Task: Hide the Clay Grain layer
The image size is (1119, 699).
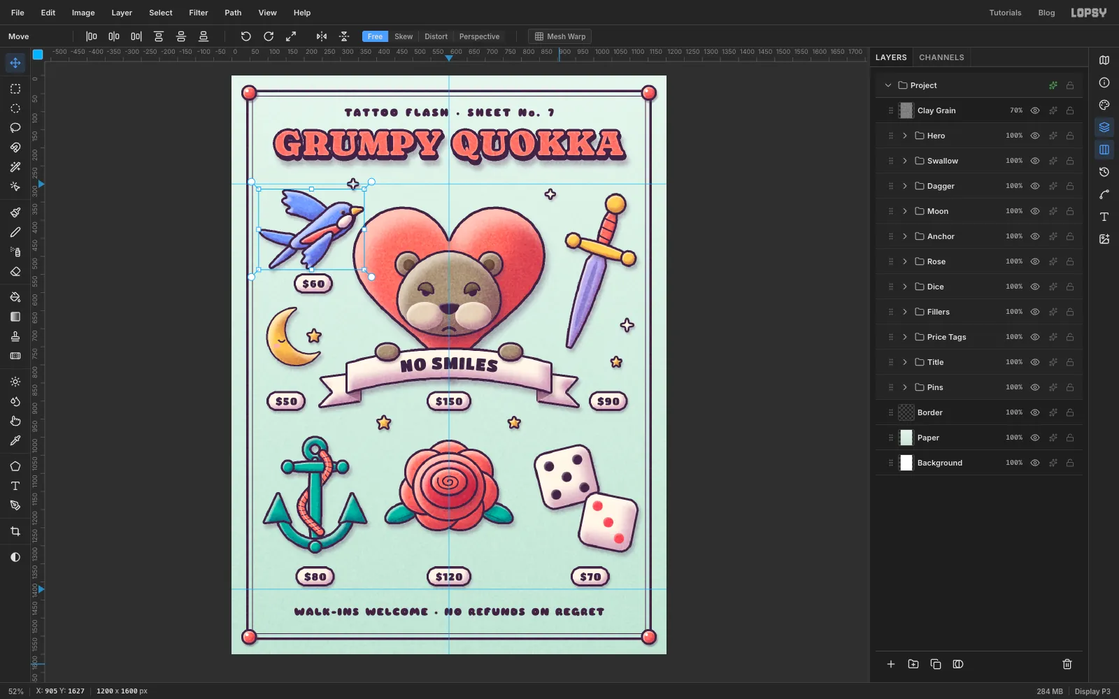Action: (1035, 110)
